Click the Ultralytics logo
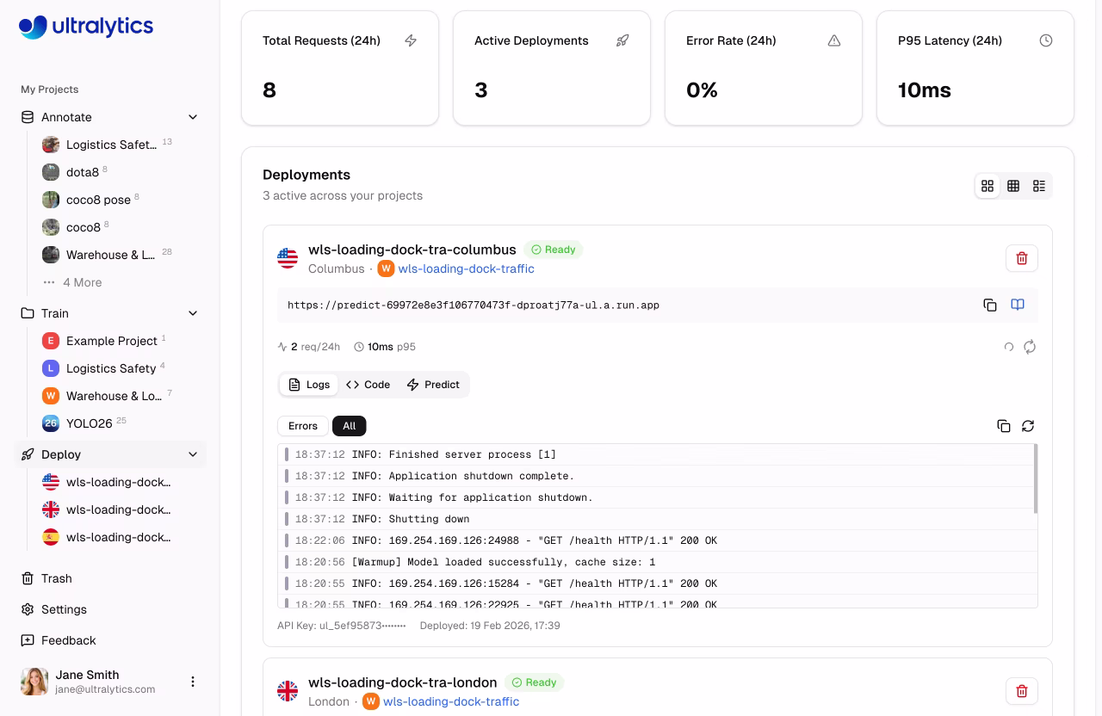The width and height of the screenshot is (1102, 716). (86, 28)
